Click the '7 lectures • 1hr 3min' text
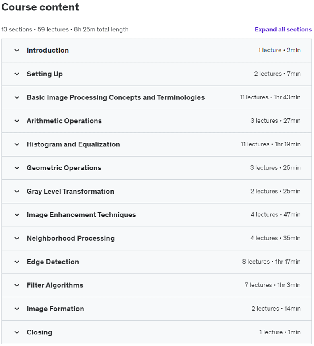Image resolution: width=314 pixels, height=346 pixels. pos(273,285)
